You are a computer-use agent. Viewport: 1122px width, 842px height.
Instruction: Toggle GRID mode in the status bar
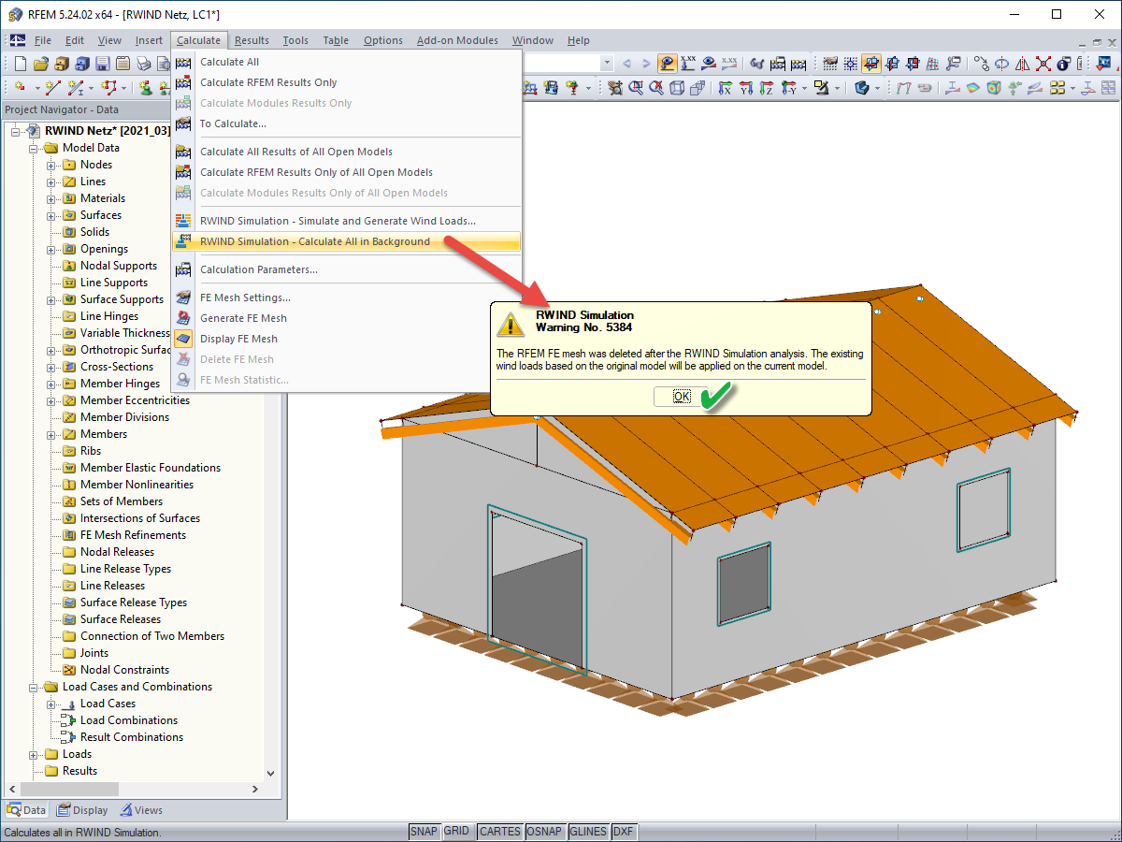[458, 831]
